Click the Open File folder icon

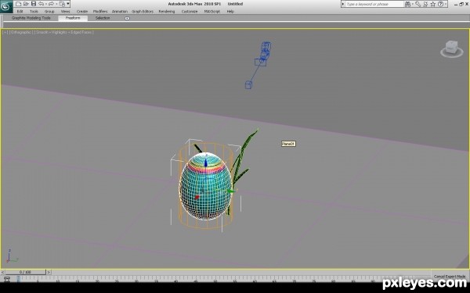(26, 4)
